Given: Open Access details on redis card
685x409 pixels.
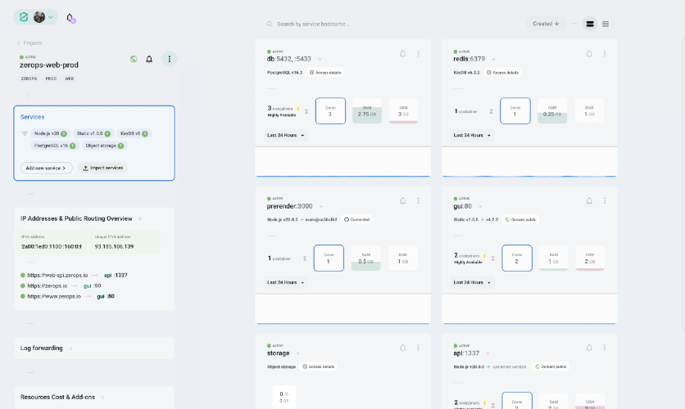Looking at the screenshot, I should pos(502,72).
